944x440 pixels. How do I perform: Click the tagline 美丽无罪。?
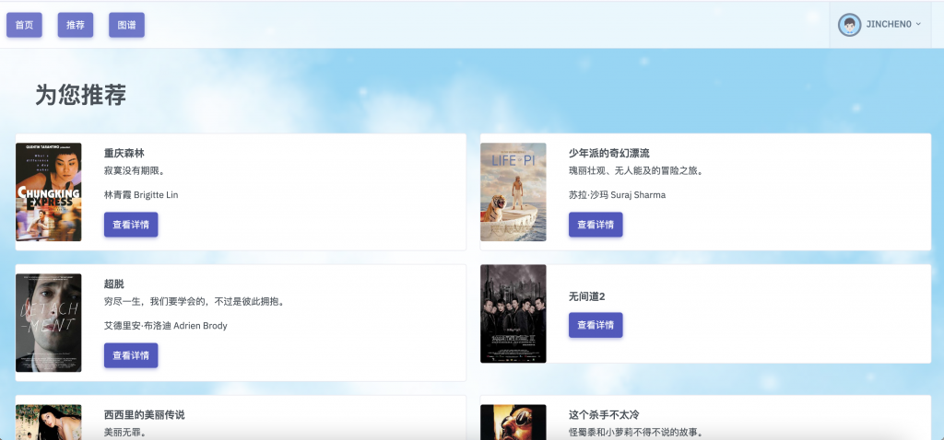click(124, 433)
